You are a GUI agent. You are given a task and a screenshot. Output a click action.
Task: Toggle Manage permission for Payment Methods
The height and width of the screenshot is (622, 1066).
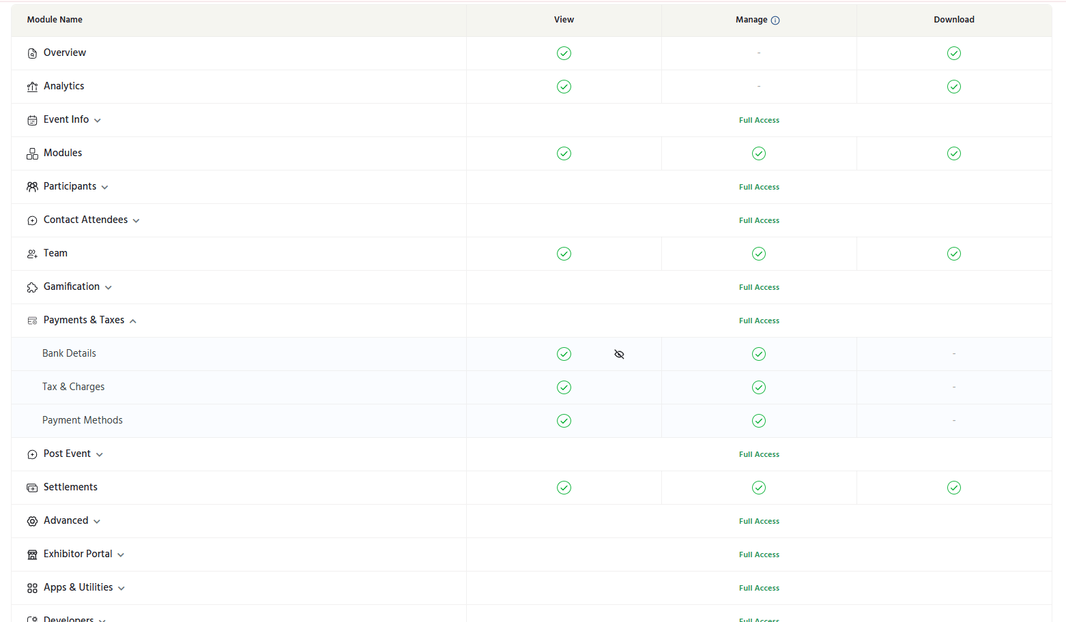coord(759,421)
